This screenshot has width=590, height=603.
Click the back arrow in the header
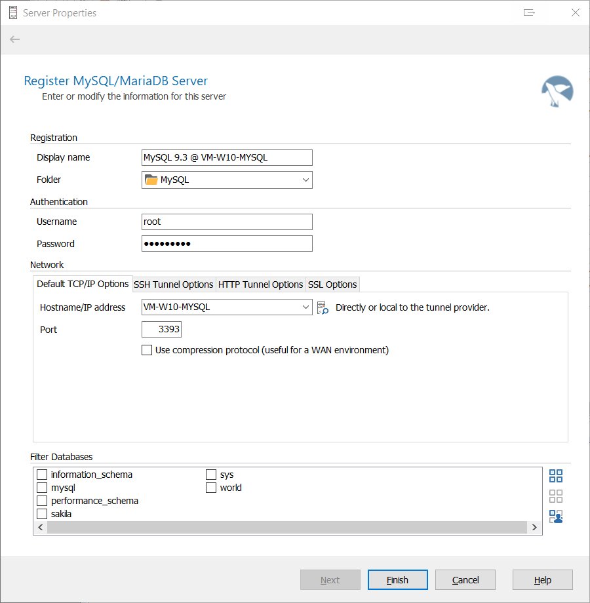tap(15, 39)
